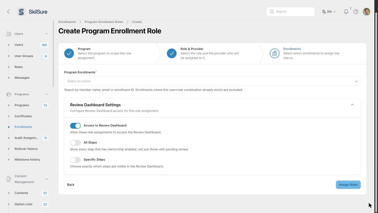
Task: Click the language translate icon
Action: coord(324,12)
